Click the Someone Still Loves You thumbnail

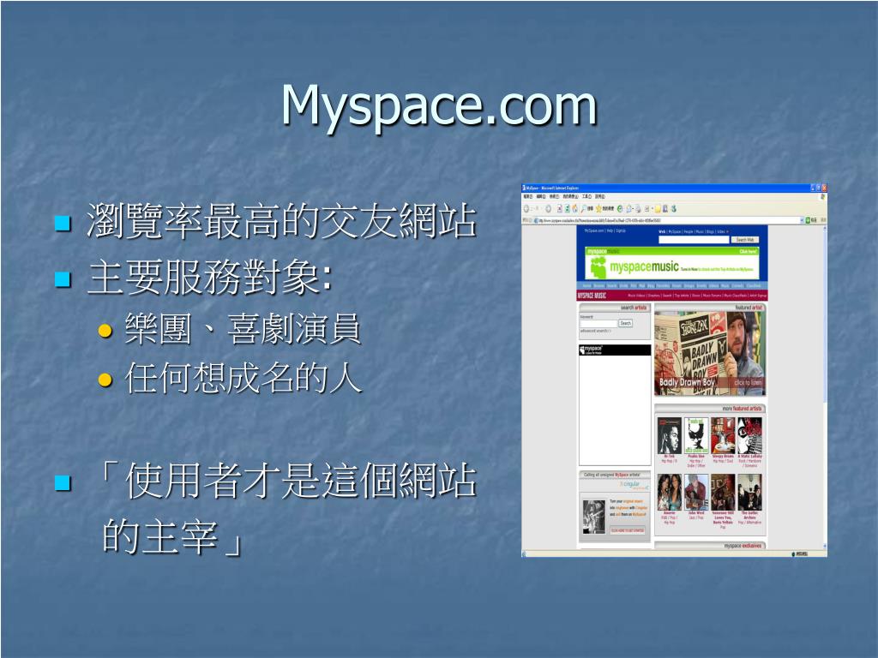coord(723,493)
